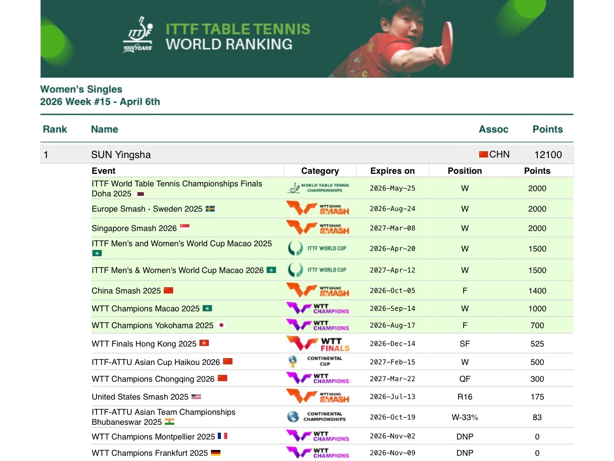This screenshot has width=614, height=461.
Task: Click the Continental Cup category logo
Action: pos(315,361)
